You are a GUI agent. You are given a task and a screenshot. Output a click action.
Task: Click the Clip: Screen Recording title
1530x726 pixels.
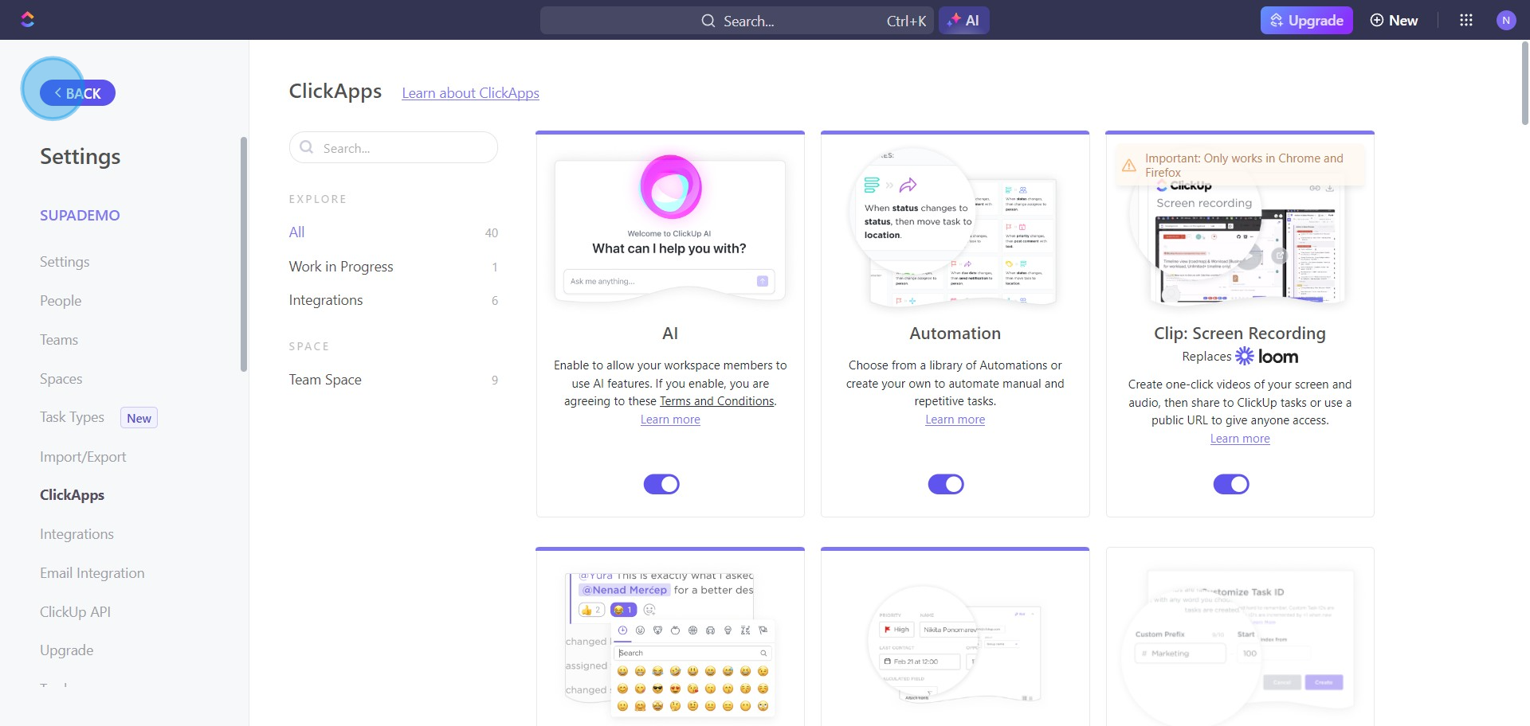[x=1240, y=334]
